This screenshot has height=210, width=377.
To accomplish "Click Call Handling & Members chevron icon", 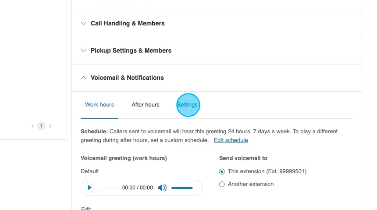I will pos(83,23).
